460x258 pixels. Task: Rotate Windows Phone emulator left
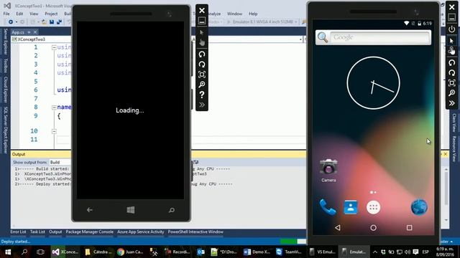pos(201,54)
